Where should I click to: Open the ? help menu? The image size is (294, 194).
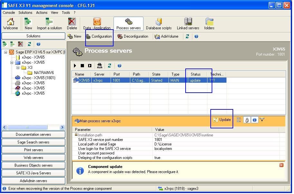coord(75,13)
